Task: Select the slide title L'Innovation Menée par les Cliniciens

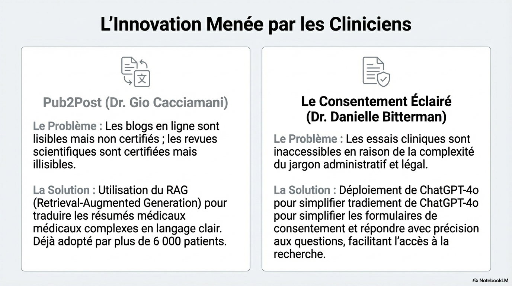Action: click(256, 25)
